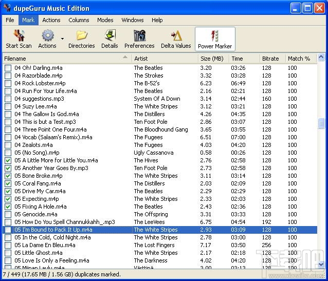
Task: Open the Columns menu
Action: tap(79, 20)
